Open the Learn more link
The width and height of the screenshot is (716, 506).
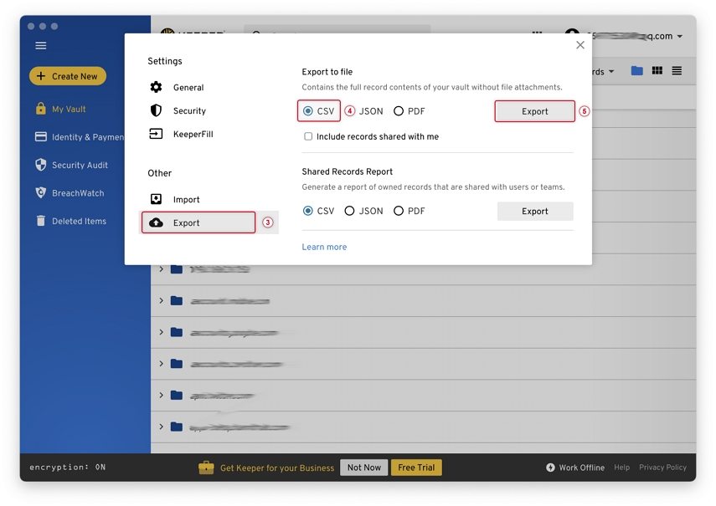click(x=324, y=247)
